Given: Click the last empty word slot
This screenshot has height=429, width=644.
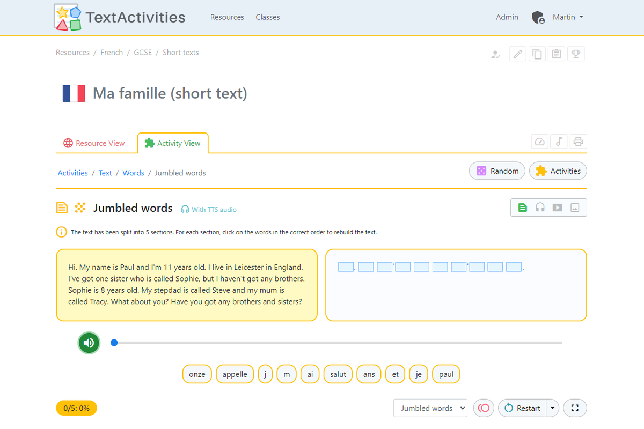Looking at the screenshot, I should coord(514,267).
